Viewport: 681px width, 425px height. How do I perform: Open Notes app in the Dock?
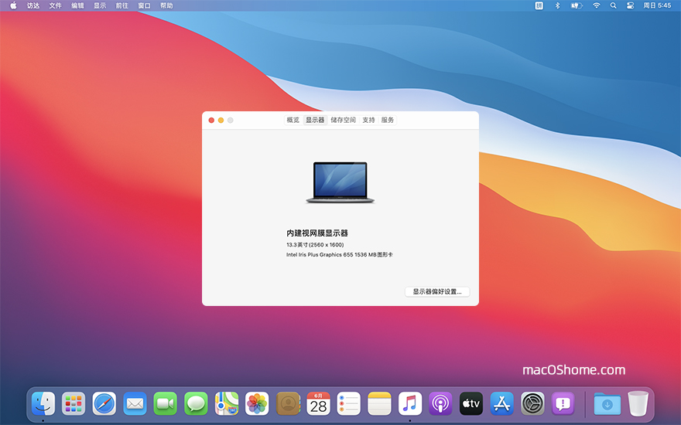(380, 403)
